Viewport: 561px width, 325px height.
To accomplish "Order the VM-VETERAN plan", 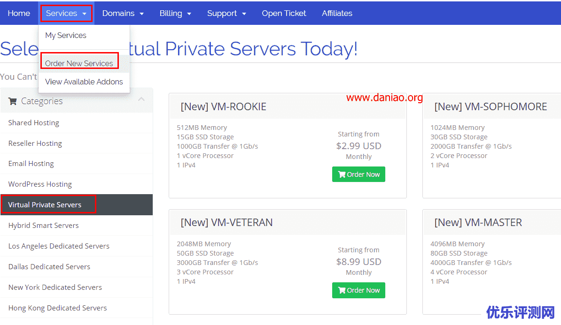I will (x=358, y=290).
